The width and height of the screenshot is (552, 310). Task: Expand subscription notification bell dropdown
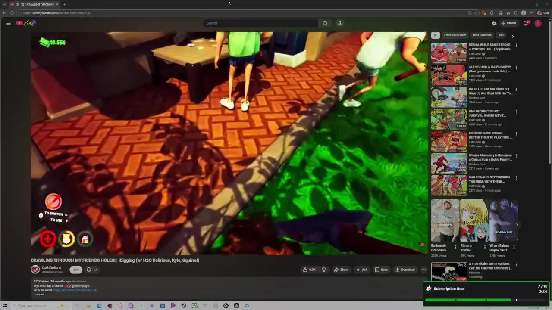(x=91, y=270)
